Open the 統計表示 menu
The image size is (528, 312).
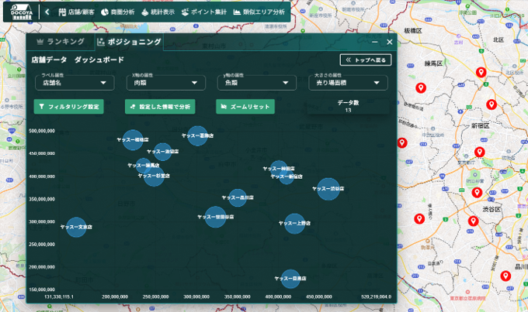point(158,12)
